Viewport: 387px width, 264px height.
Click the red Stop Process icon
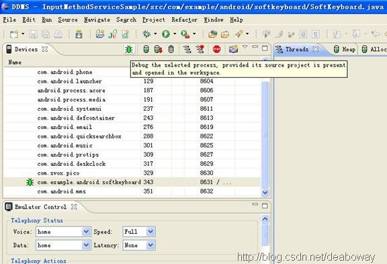tap(217, 49)
